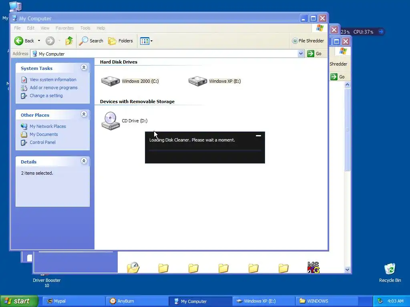
Task: Open My Documents link
Action: (44, 134)
